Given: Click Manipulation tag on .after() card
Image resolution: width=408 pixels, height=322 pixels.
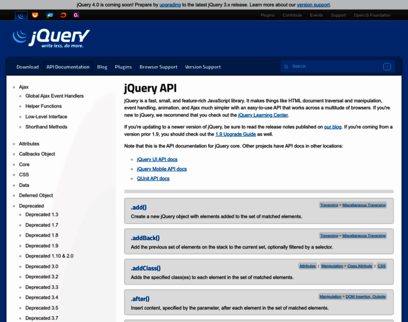Looking at the screenshot, I should click(x=330, y=297).
